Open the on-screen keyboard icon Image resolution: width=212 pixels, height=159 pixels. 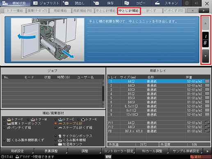pos(108,157)
